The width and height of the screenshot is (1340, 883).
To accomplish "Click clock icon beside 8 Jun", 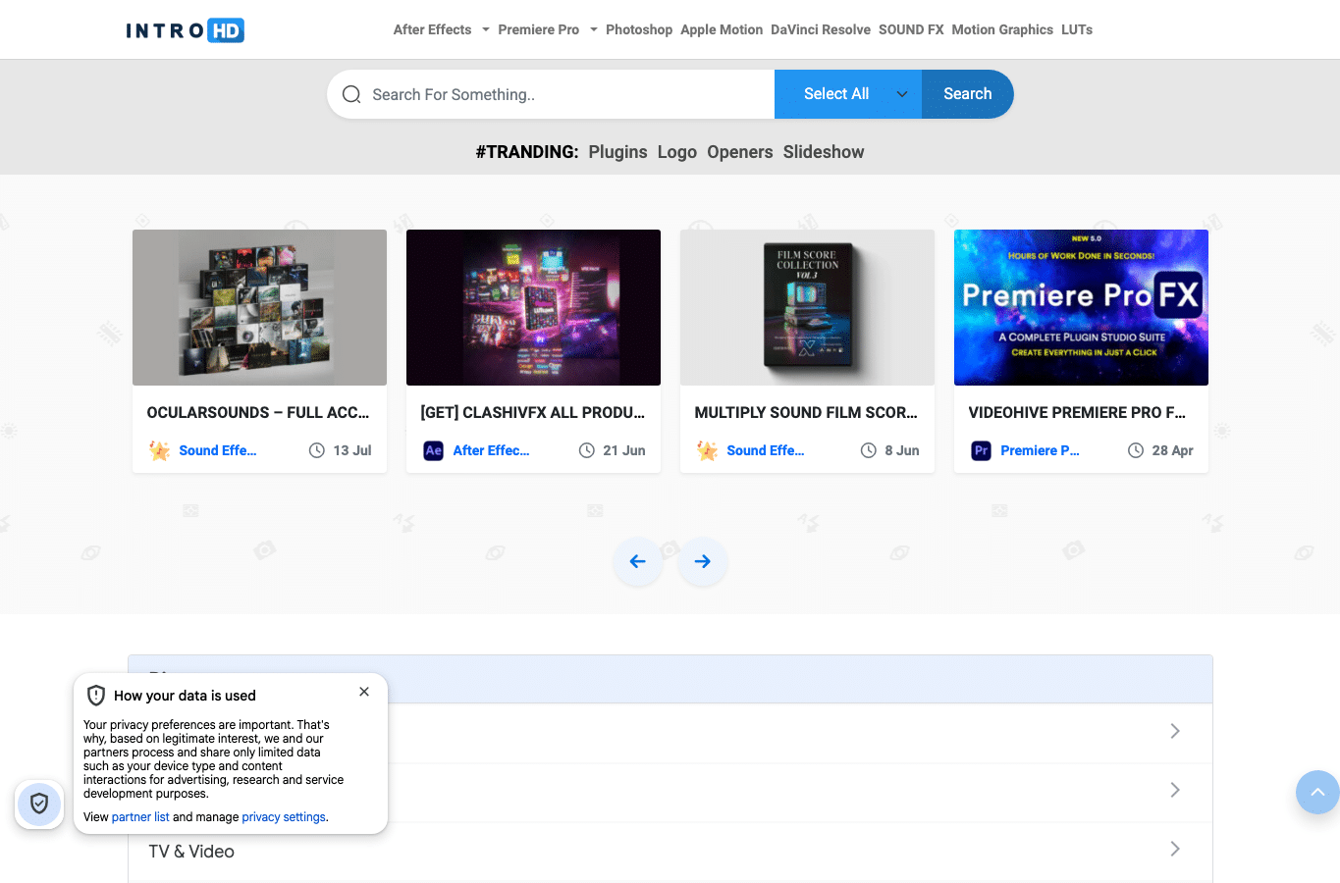I will tap(869, 450).
